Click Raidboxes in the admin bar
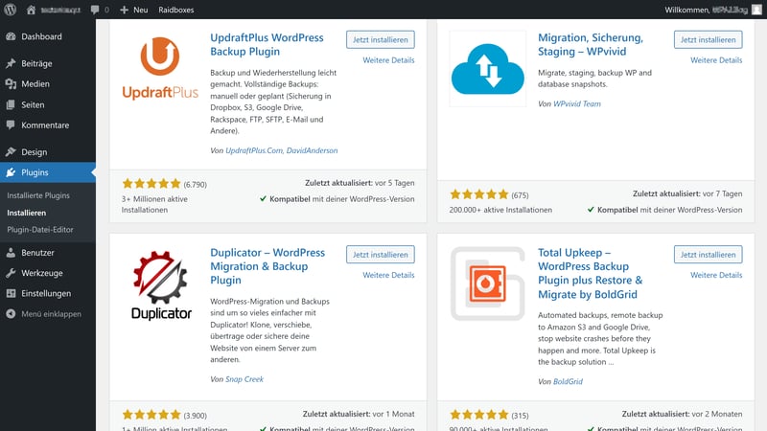 (175, 9)
